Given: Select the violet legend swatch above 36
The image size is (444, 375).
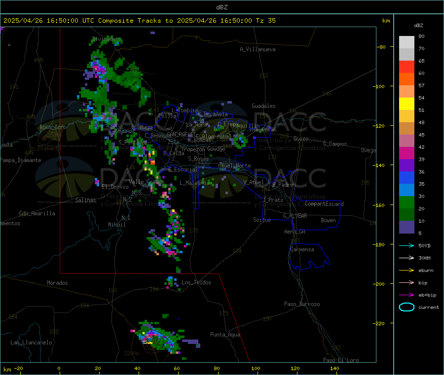Looking at the screenshot, I should coord(407,166).
